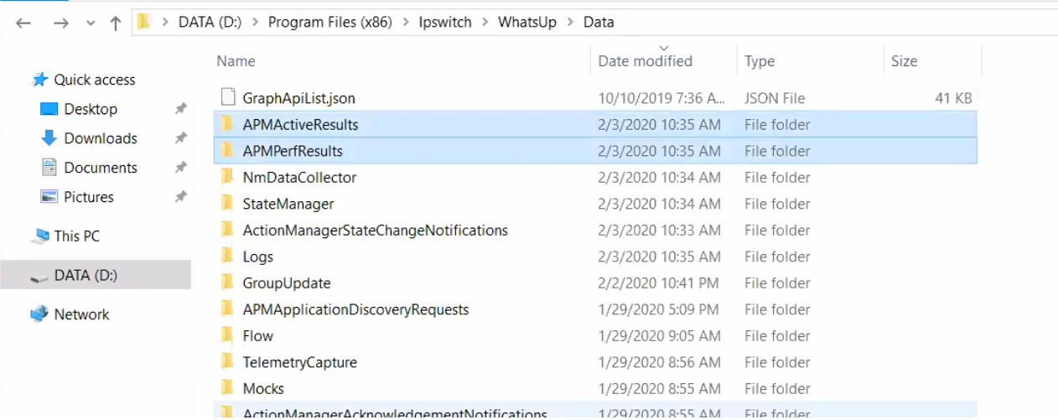Screen dimensions: 1058x420
Task: Click the Quick access star icon
Action: pyautogui.click(x=40, y=80)
